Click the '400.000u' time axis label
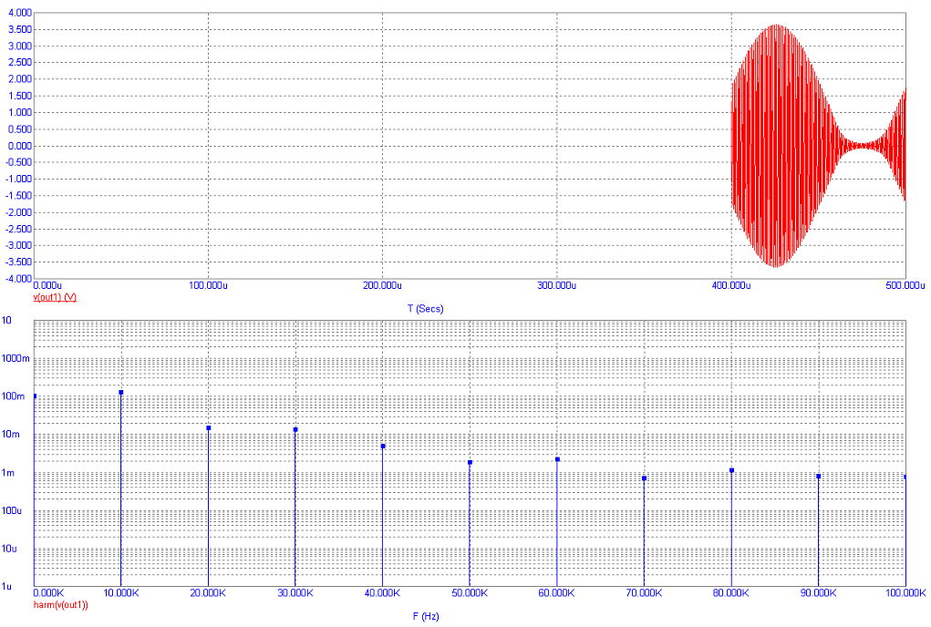931x627 pixels. 731,285
